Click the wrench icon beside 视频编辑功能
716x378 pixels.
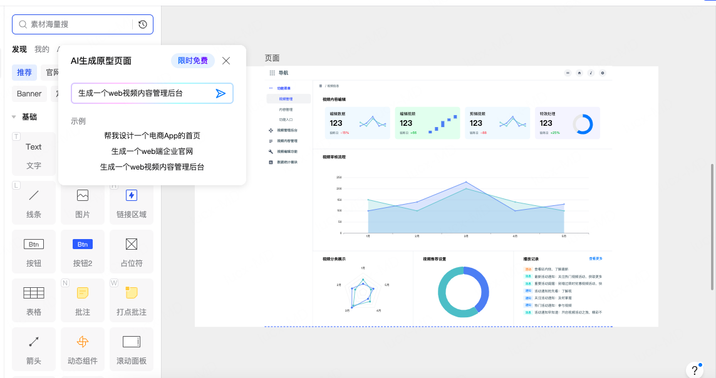click(271, 152)
